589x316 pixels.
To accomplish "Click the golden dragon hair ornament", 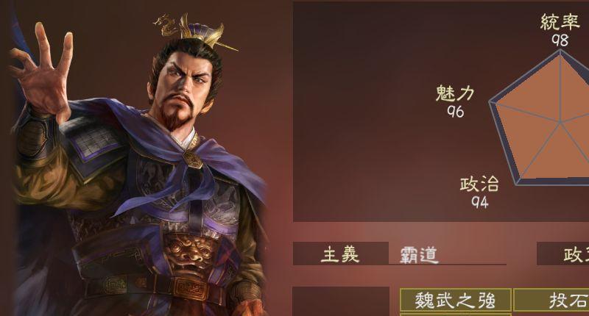I will [x=167, y=25].
